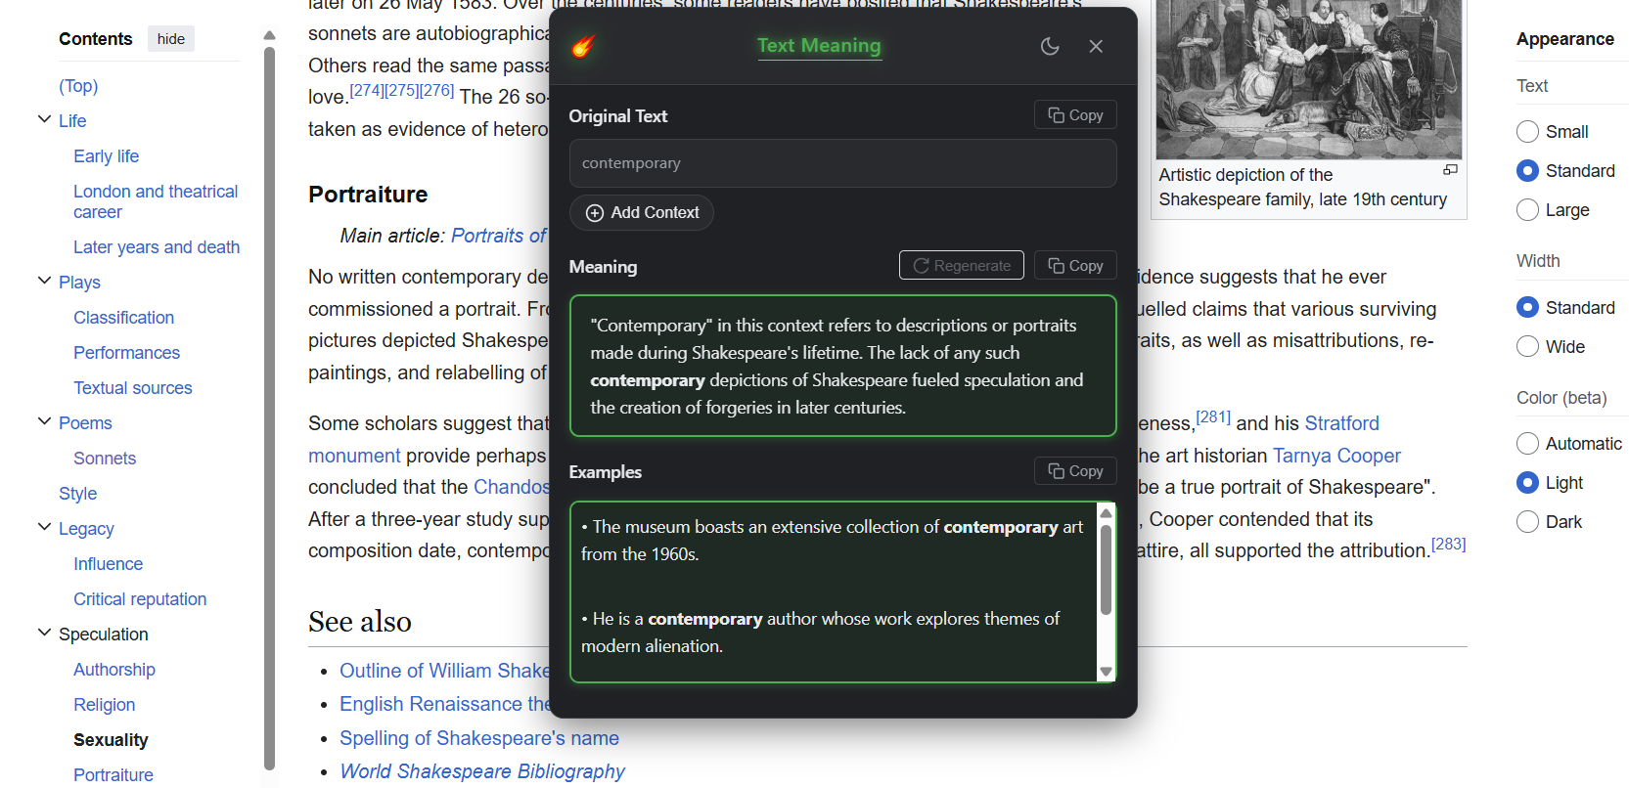Open Legacy in contents
Viewport: 1629px width, 788px height.
point(86,529)
